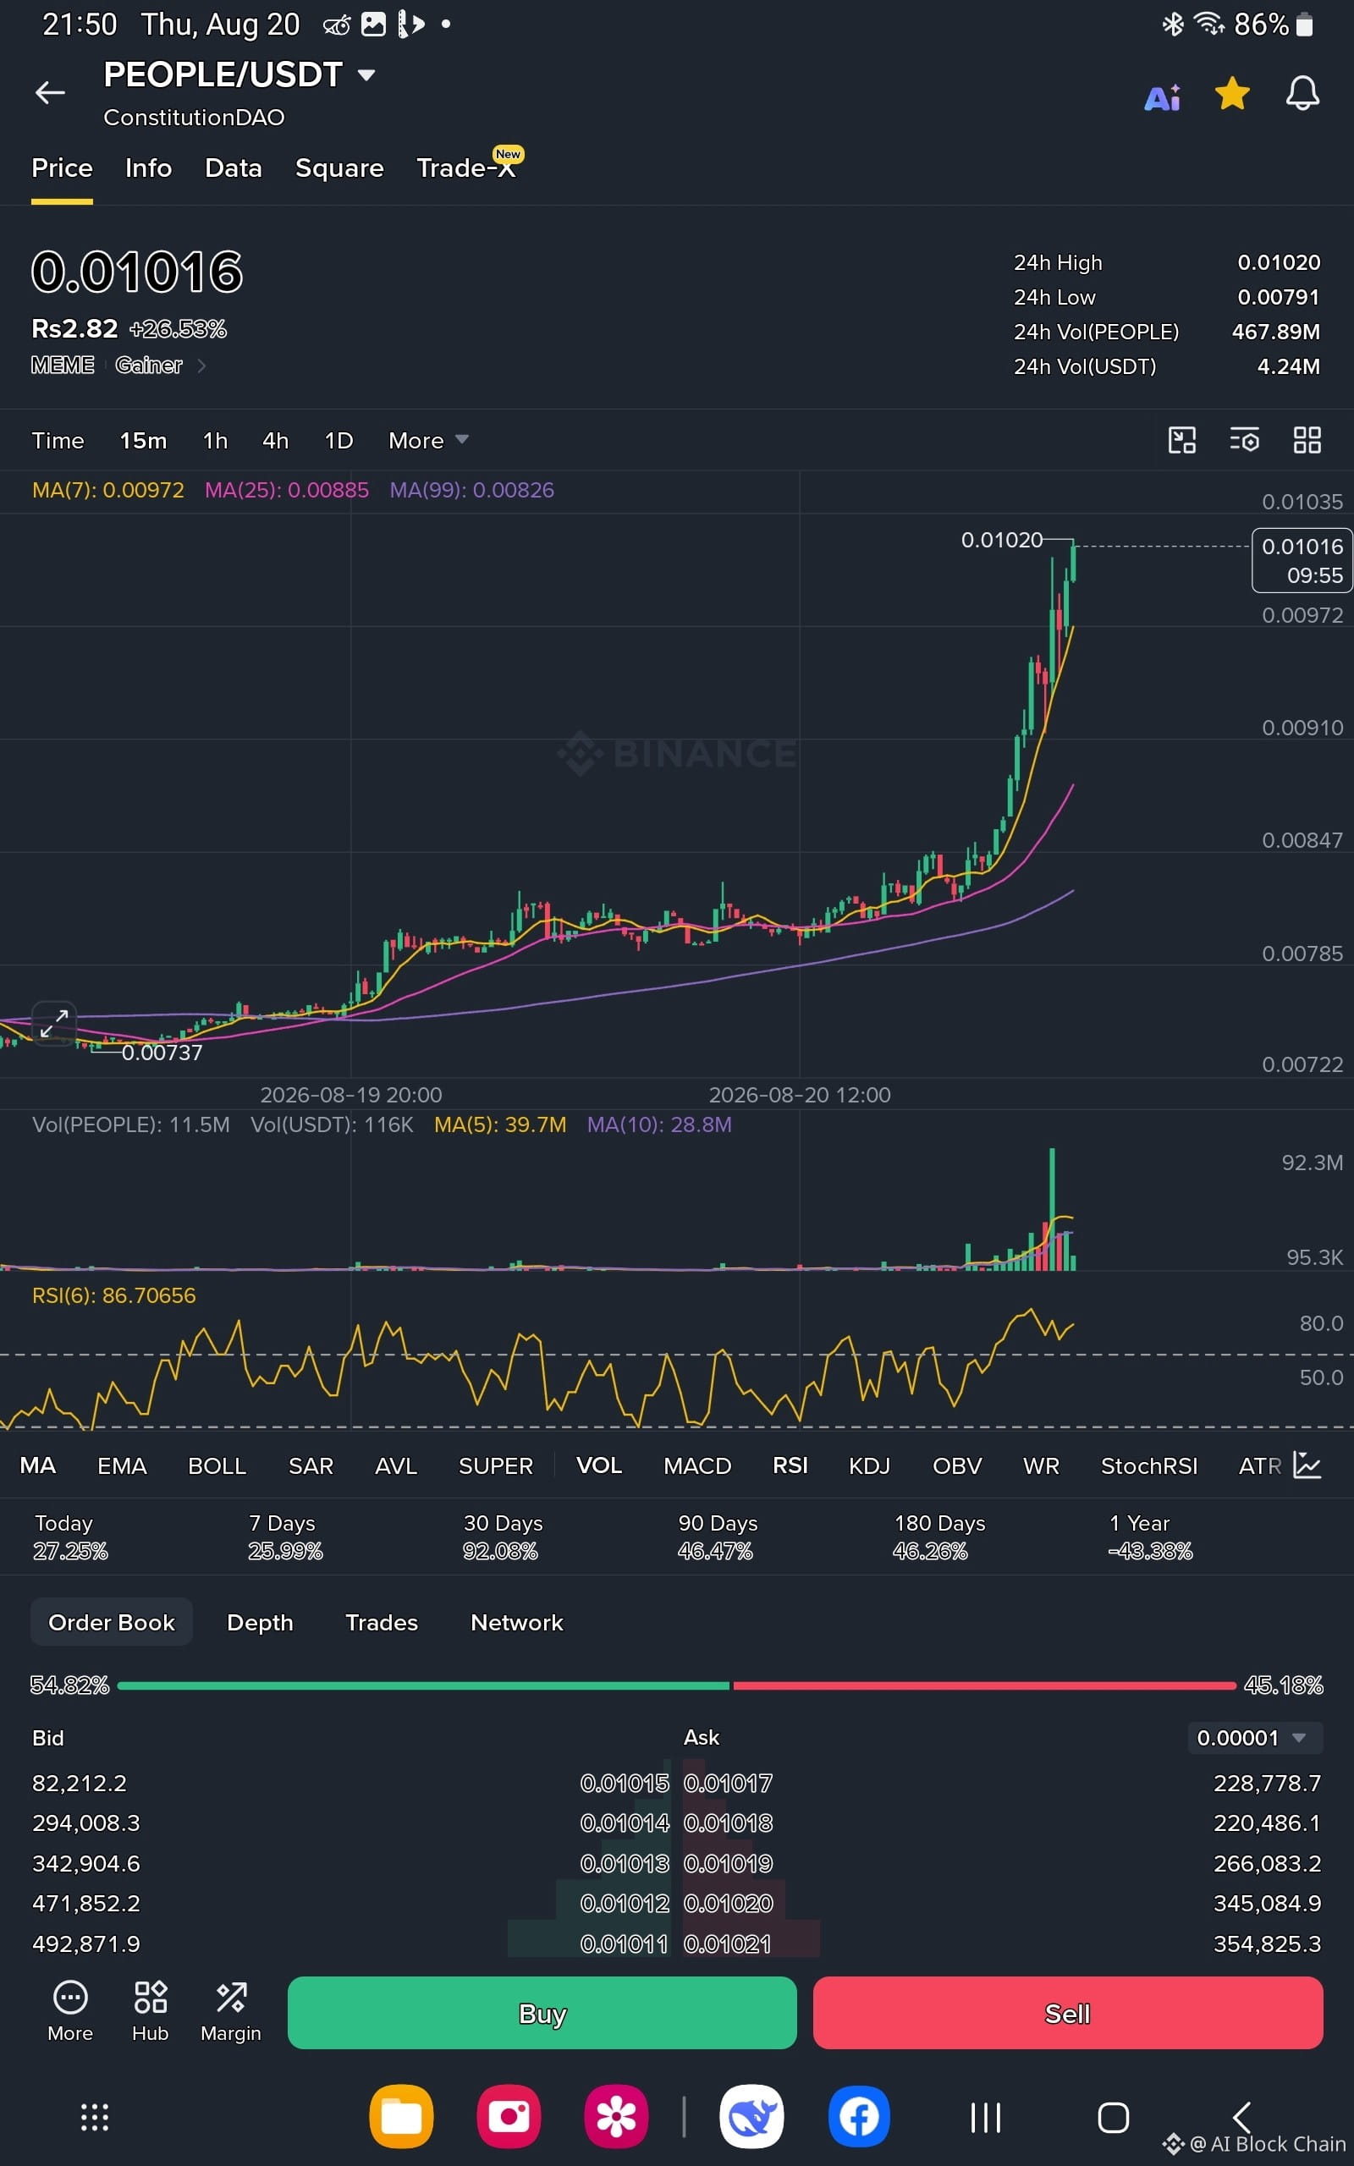Launch the yellow Files app icon
Screen dimensions: 1354x2166
tap(401, 2117)
